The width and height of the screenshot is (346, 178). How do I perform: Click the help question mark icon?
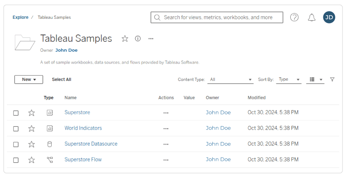click(x=294, y=17)
